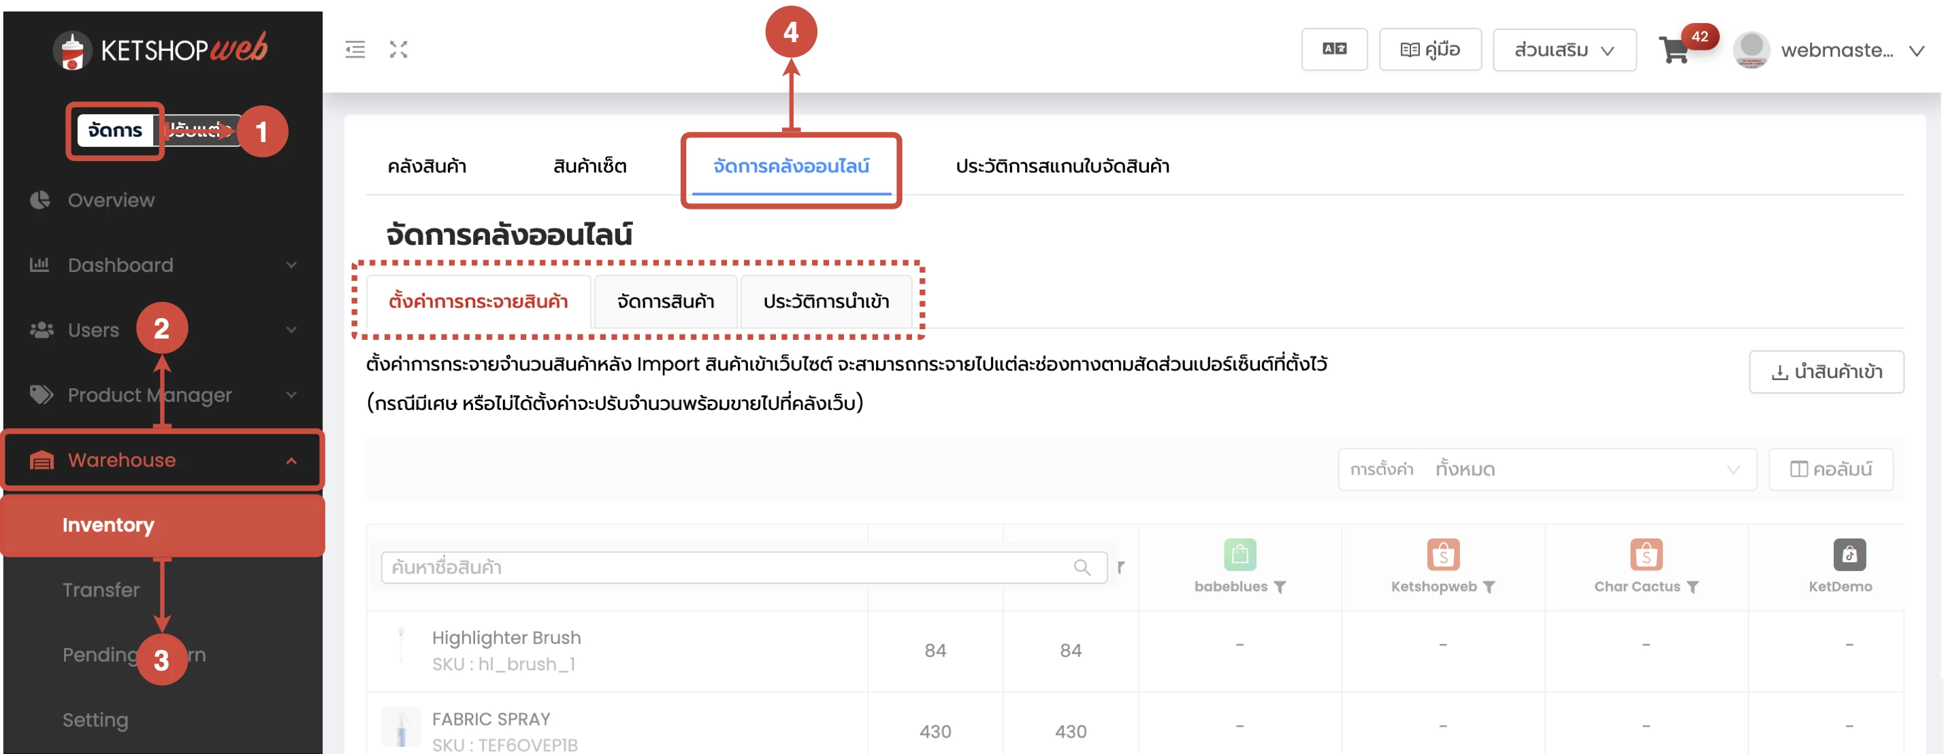1946x754 pixels.
Task: Expand the Dashboard sidebar menu
Action: coord(163,265)
